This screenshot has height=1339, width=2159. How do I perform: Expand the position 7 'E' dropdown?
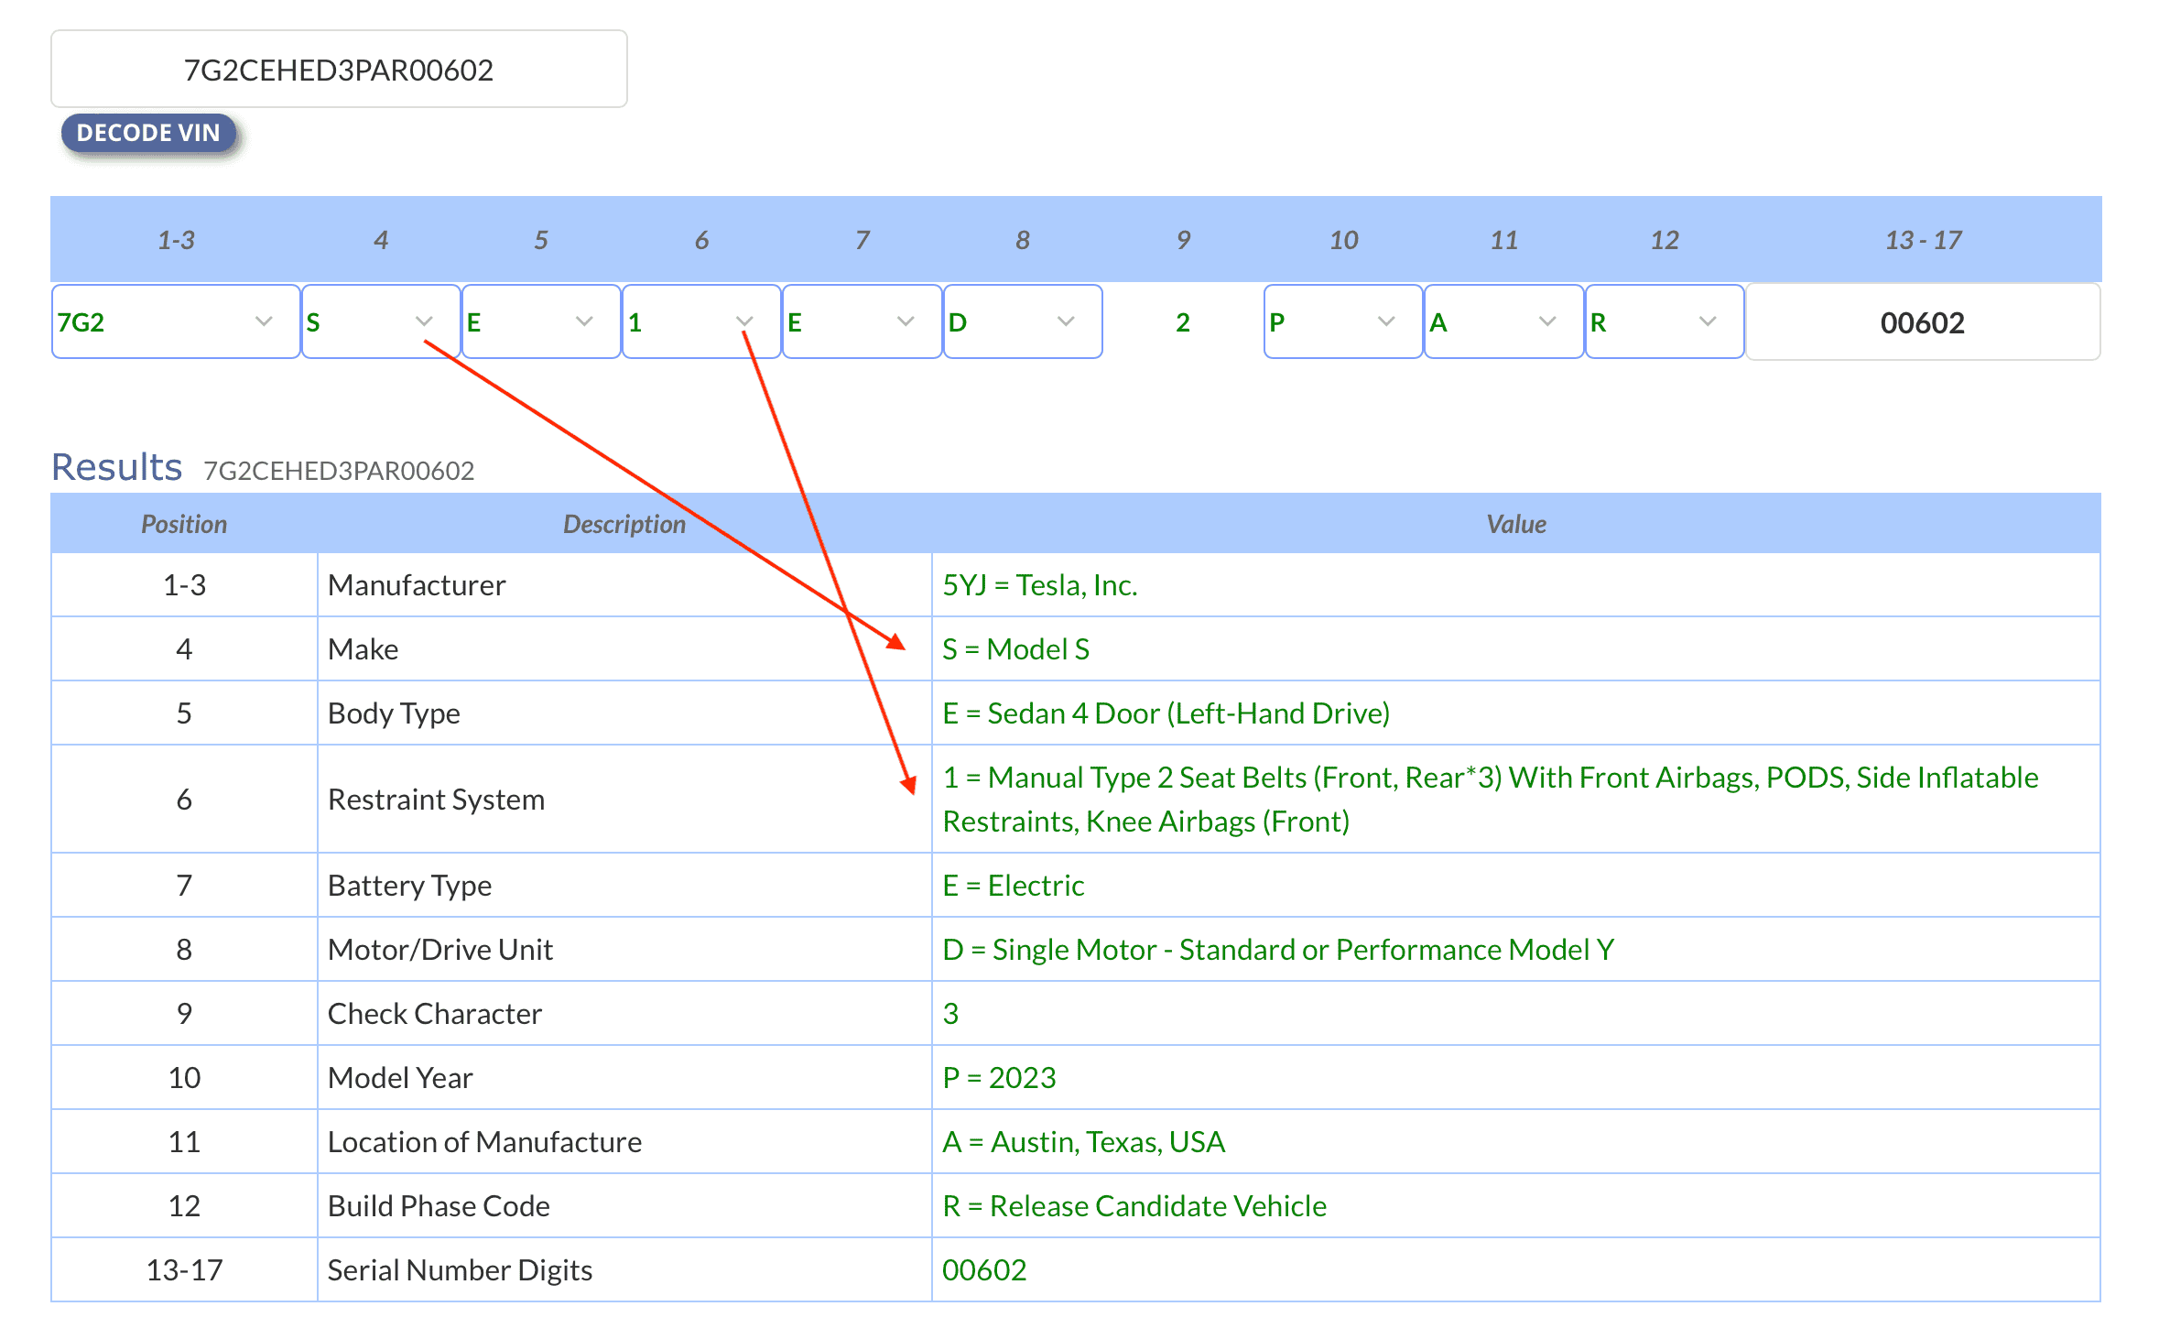(x=863, y=321)
